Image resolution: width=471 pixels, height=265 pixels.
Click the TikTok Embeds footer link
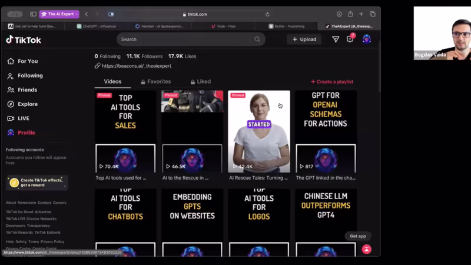click(x=47, y=233)
